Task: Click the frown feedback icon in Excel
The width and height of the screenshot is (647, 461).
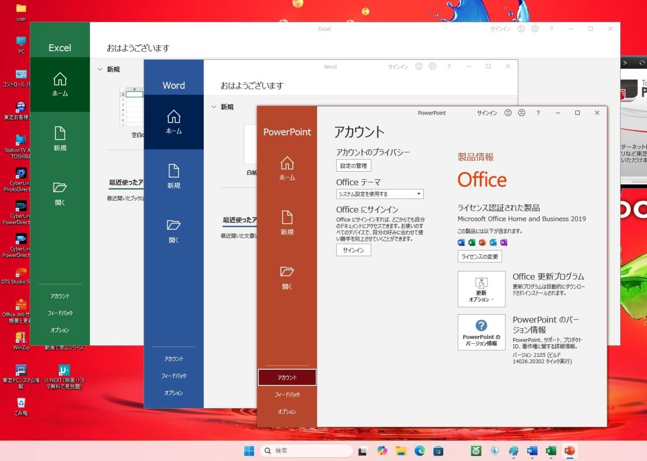Action: tap(535, 29)
